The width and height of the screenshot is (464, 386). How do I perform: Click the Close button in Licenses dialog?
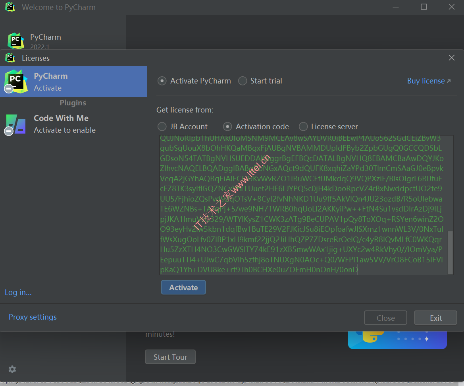point(385,318)
